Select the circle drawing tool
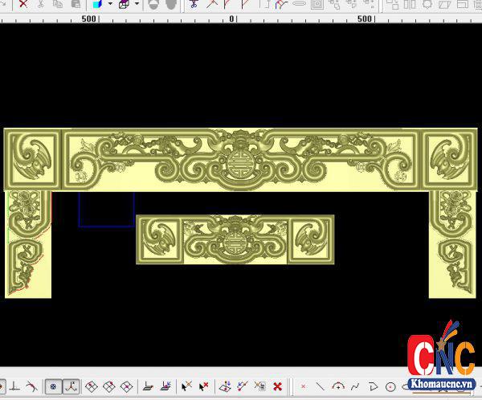The width and height of the screenshot is (482, 400). coord(390,387)
